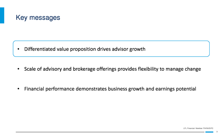Click the "Key messages" slide title
Image resolution: width=221 pixels, height=138 pixels.
coord(38,18)
